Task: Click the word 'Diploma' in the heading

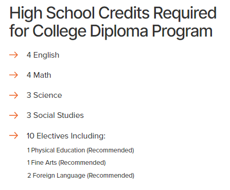Action: tap(119, 31)
